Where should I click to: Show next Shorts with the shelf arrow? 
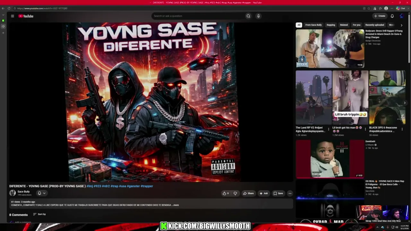(x=405, y=103)
